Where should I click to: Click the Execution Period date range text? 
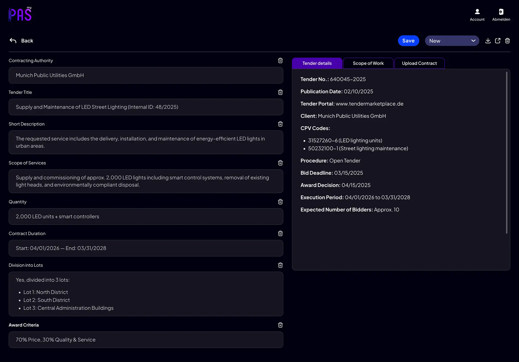coord(355,197)
